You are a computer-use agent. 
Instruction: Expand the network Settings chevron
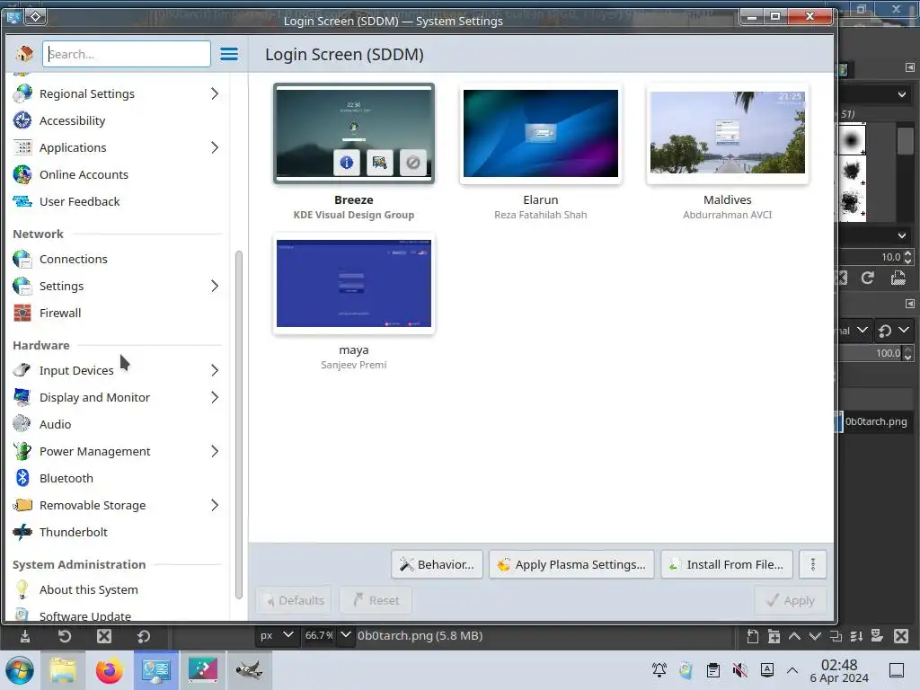[x=215, y=287]
